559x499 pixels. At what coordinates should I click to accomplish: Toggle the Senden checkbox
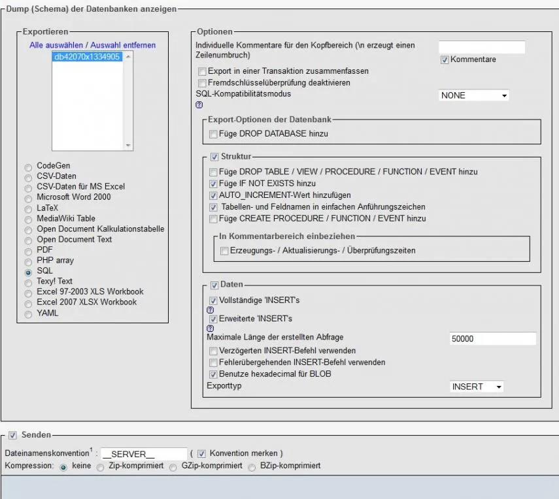(x=12, y=435)
